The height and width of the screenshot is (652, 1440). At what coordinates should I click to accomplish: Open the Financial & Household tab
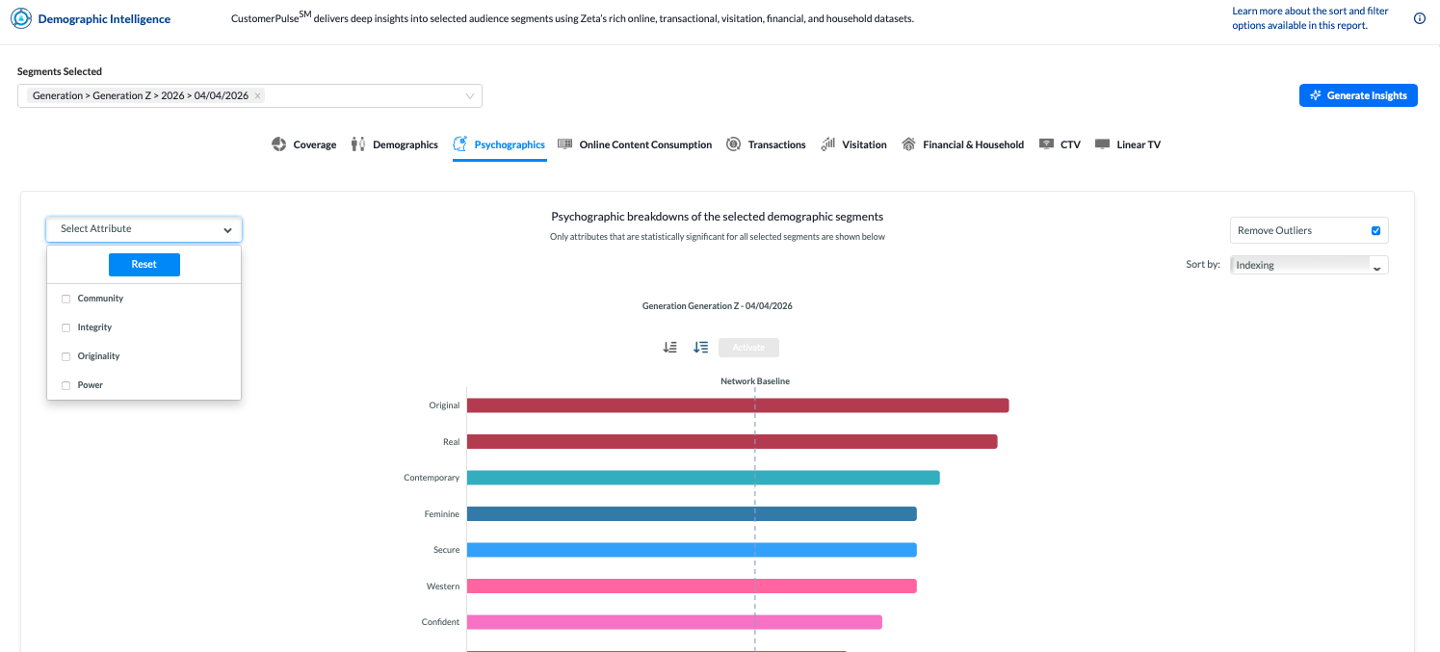pyautogui.click(x=962, y=144)
